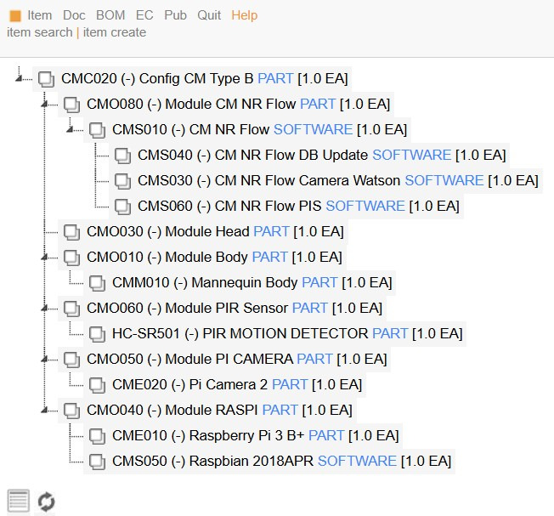This screenshot has height=516, width=554.
Task: Click the item icon beside CME010
Action: click(x=97, y=436)
